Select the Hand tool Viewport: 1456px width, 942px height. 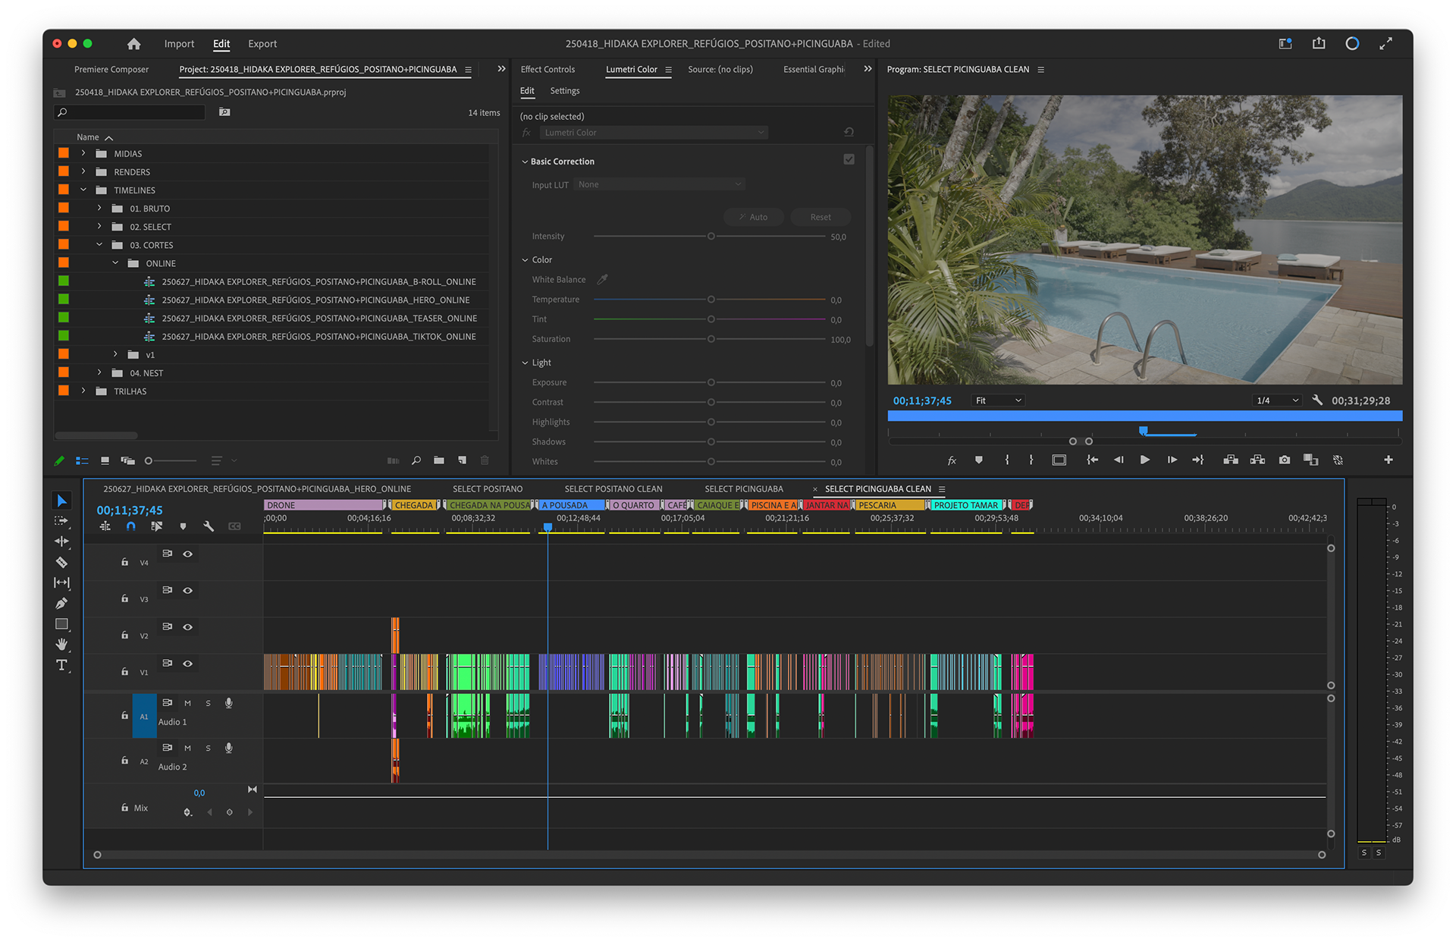61,645
